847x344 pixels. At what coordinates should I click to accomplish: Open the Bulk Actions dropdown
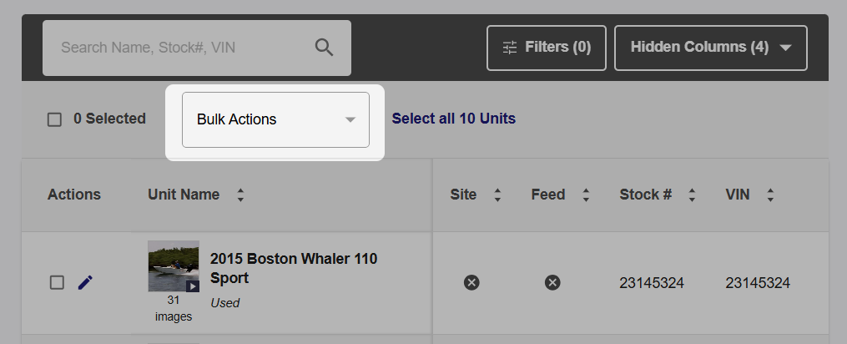(275, 119)
